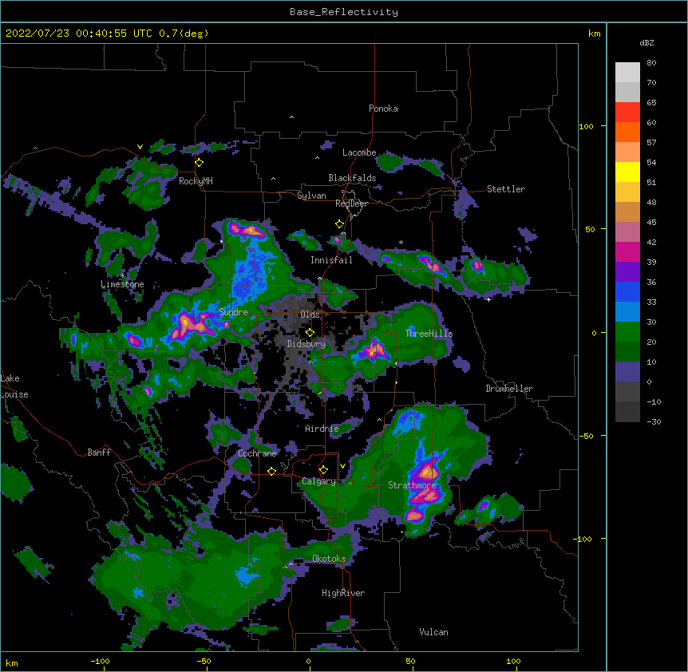This screenshot has height=672, width=688.
Task: Click the ThreeHills city label
Action: pyautogui.click(x=429, y=334)
